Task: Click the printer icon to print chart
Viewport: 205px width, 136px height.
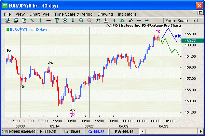Action: click(x=16, y=20)
